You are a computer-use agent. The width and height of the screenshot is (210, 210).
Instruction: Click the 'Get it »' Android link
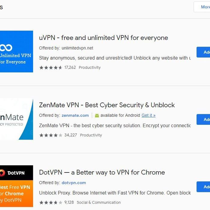click(148, 115)
